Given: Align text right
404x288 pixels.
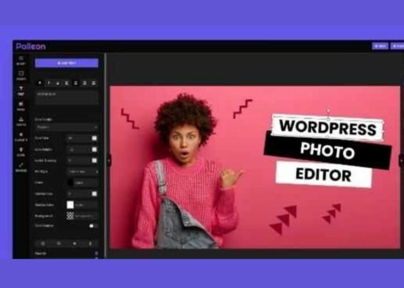Looking at the screenshot, I should coord(84,83).
